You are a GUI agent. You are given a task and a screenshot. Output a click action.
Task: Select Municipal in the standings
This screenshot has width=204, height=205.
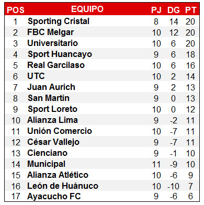47,164
